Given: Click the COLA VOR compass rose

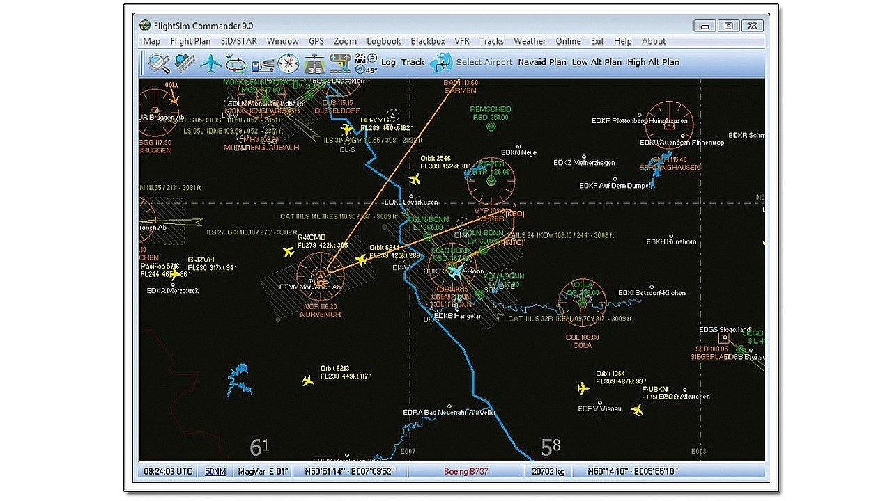Looking at the screenshot, I should tap(582, 303).
